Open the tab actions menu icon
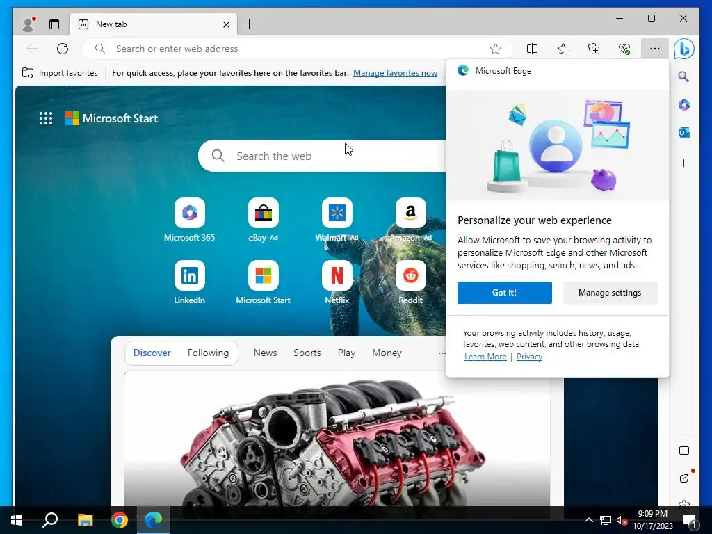712x534 pixels. tap(54, 24)
